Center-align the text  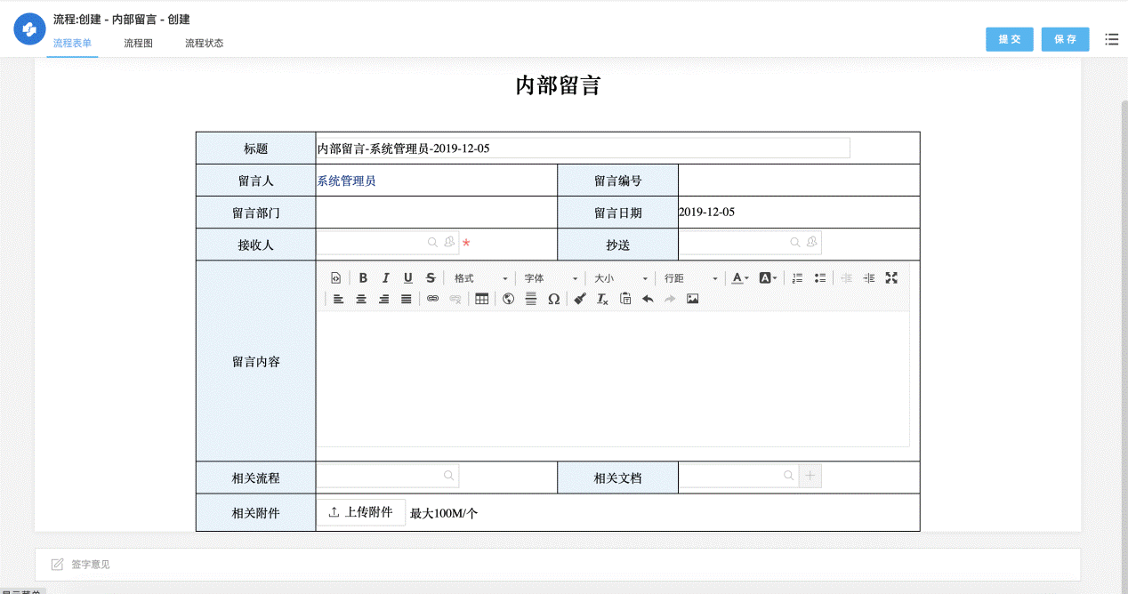(x=361, y=299)
